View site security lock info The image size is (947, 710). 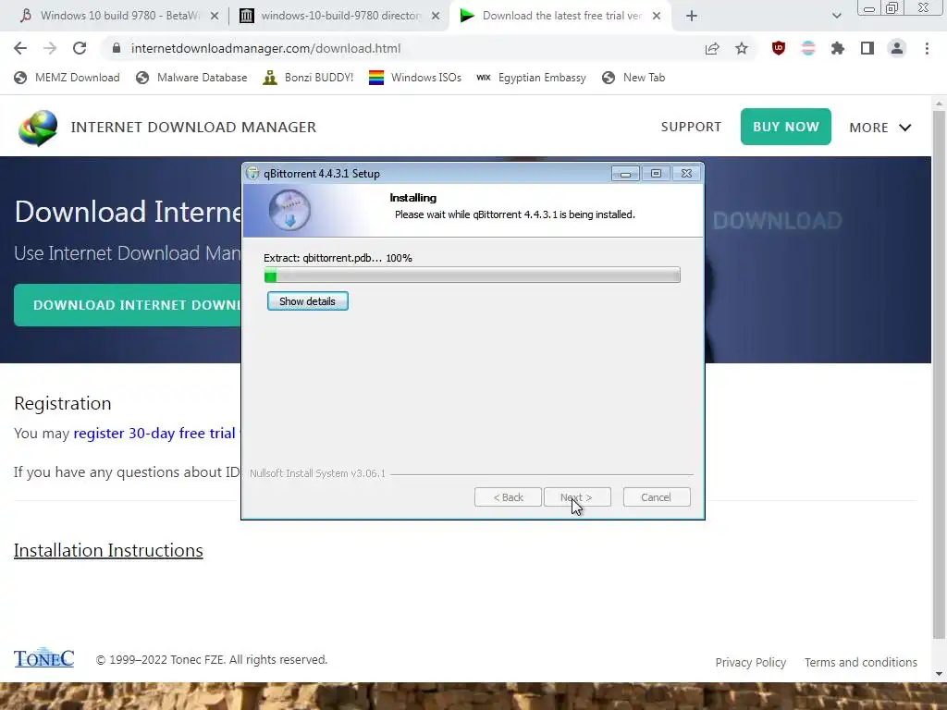(117, 48)
